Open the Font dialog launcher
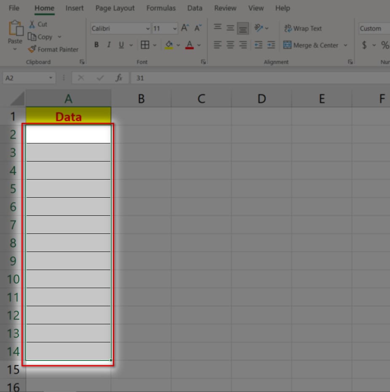The width and height of the screenshot is (390, 392). [x=203, y=62]
